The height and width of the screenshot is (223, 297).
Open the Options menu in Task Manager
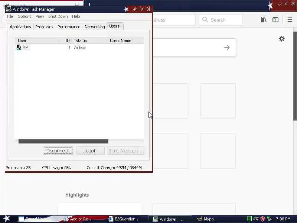[25, 16]
